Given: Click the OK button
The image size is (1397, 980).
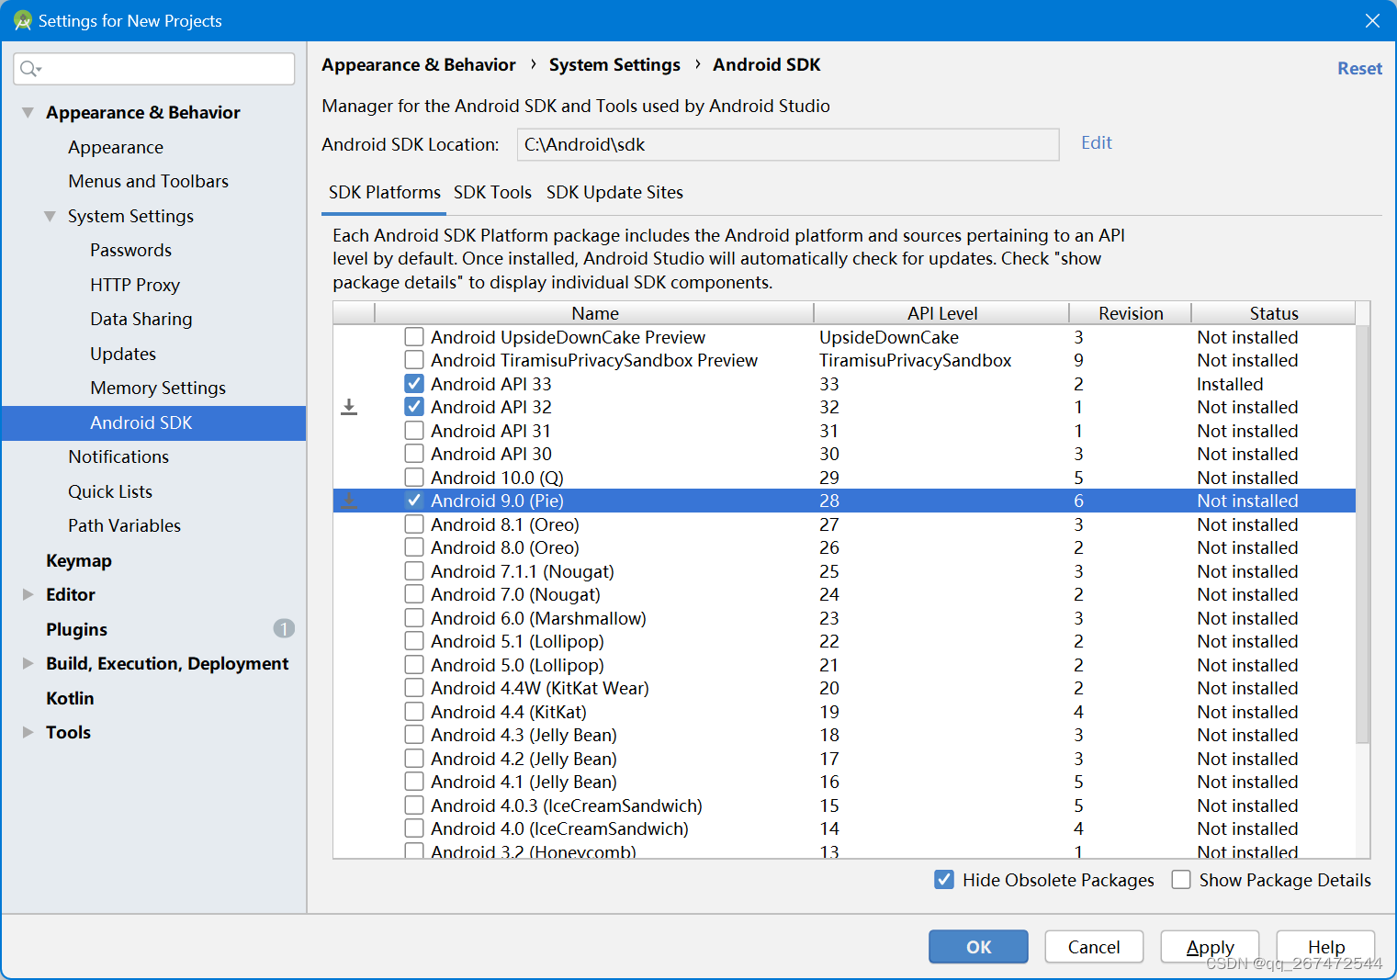Looking at the screenshot, I should coord(978,946).
